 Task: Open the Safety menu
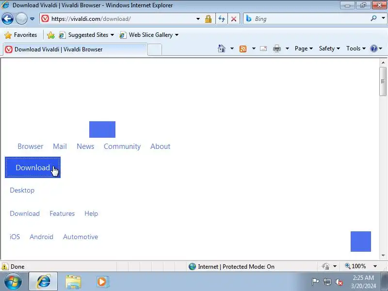tap(329, 48)
